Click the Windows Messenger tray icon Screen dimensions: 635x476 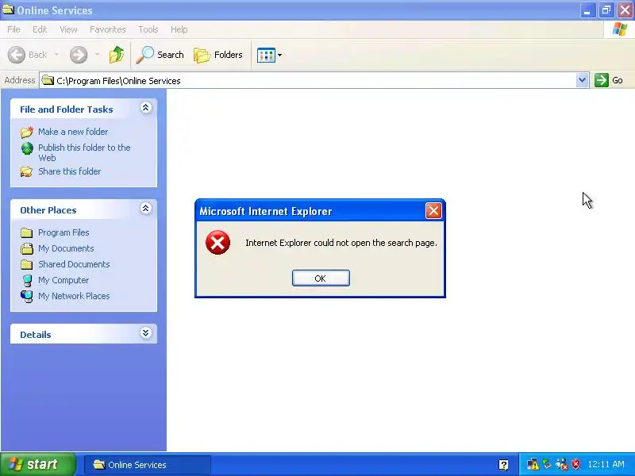(x=562, y=464)
